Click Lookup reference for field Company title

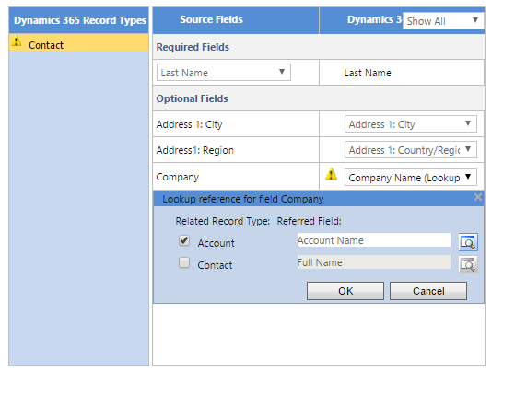[x=243, y=199]
